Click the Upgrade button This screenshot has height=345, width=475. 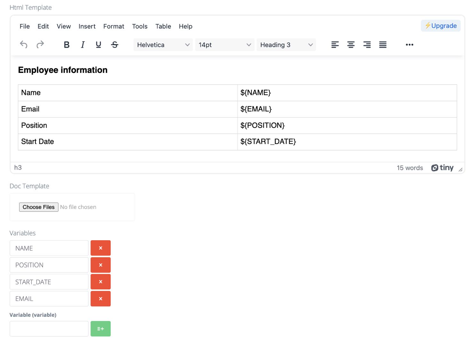point(440,26)
